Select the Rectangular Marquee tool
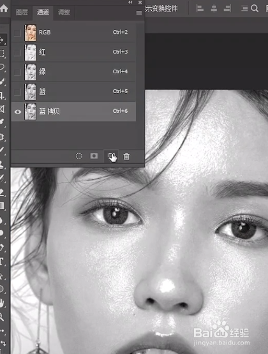This screenshot has height=354, width=268. point(2,54)
